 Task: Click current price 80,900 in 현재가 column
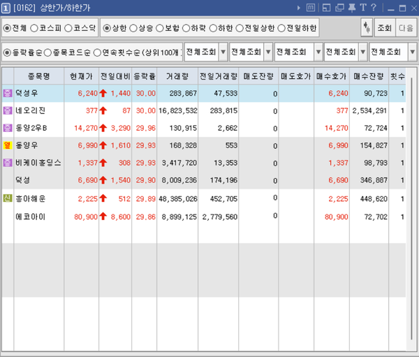pos(86,217)
